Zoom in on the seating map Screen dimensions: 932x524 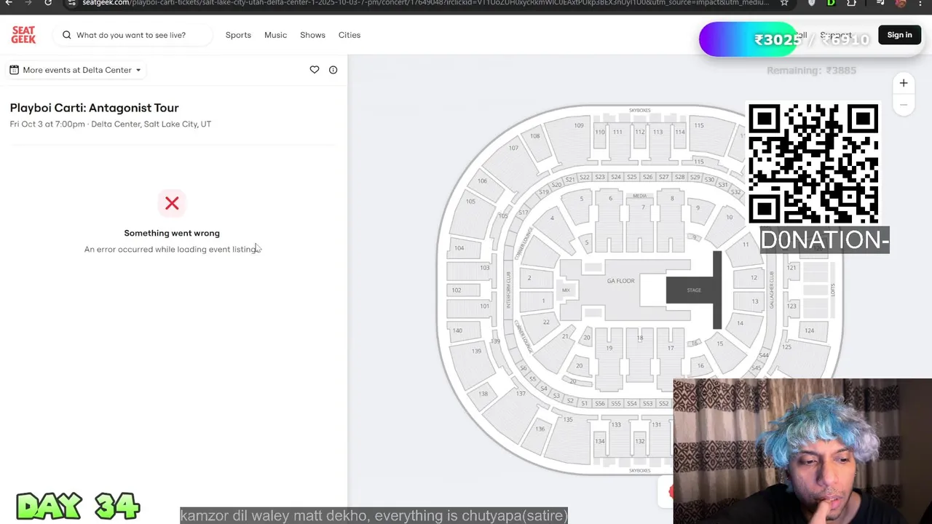[x=904, y=83]
